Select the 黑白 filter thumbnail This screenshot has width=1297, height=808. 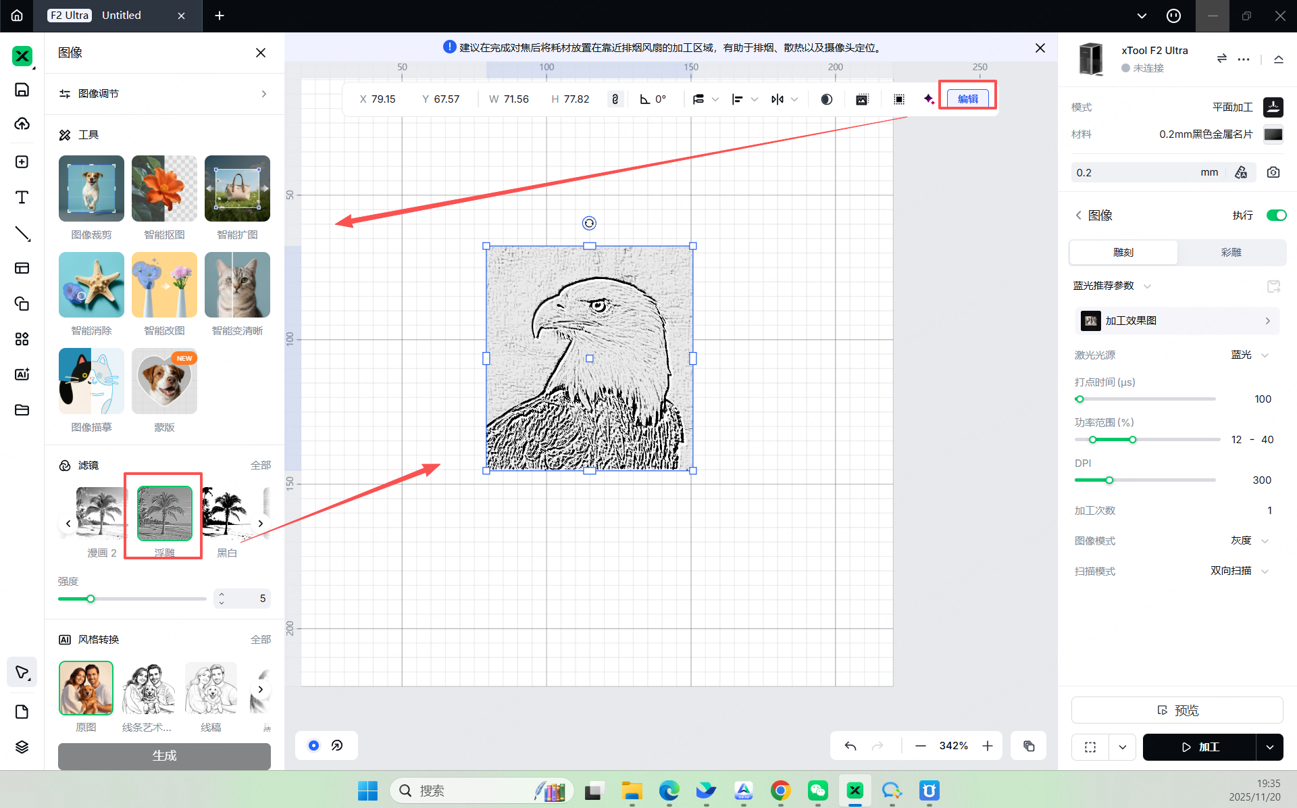point(227,513)
